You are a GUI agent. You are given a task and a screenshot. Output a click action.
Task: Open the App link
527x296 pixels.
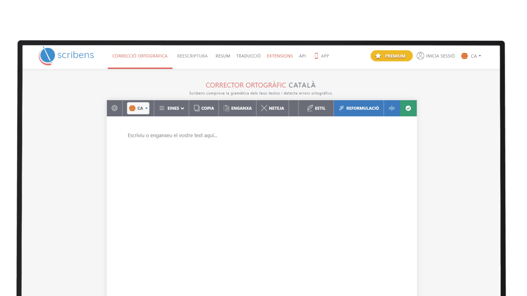[x=325, y=56]
